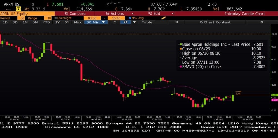Select the 1M range tab

(25, 22)
